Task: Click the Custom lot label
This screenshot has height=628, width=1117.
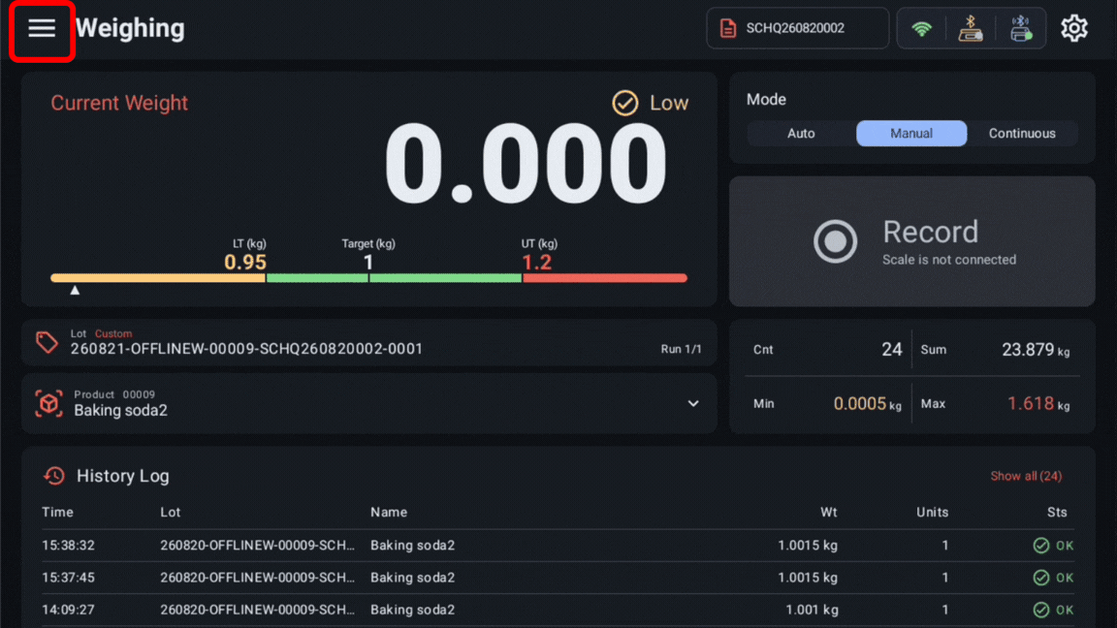Action: [x=113, y=333]
